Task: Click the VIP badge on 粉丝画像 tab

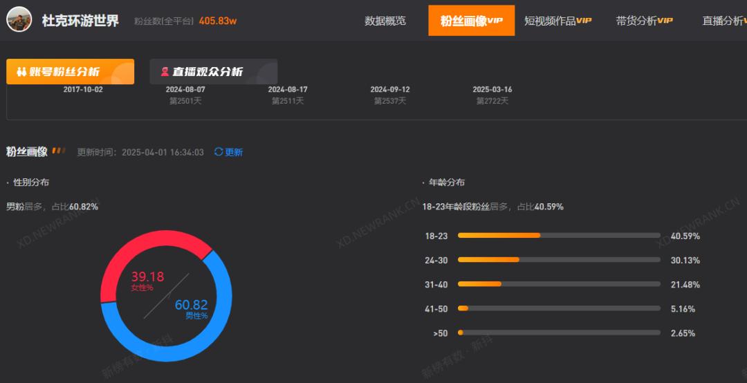Action: [495, 21]
